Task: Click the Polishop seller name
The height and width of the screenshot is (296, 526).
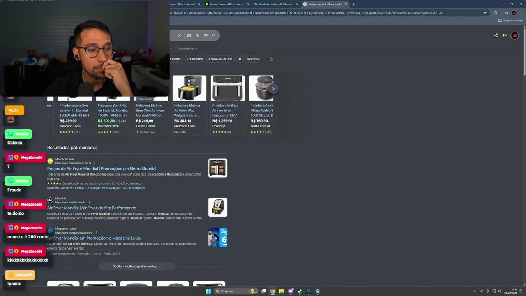Action: pos(219,126)
